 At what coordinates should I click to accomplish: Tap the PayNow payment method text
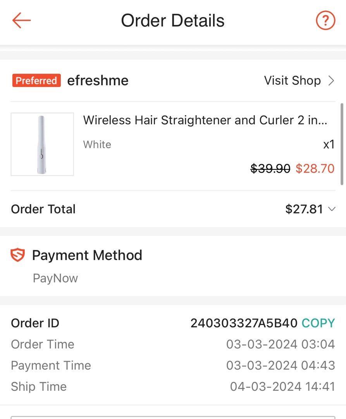pos(55,278)
